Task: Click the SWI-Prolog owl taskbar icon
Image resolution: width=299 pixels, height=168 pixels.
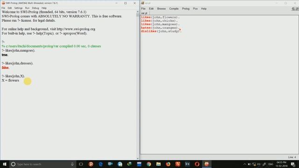Action: coord(206,164)
